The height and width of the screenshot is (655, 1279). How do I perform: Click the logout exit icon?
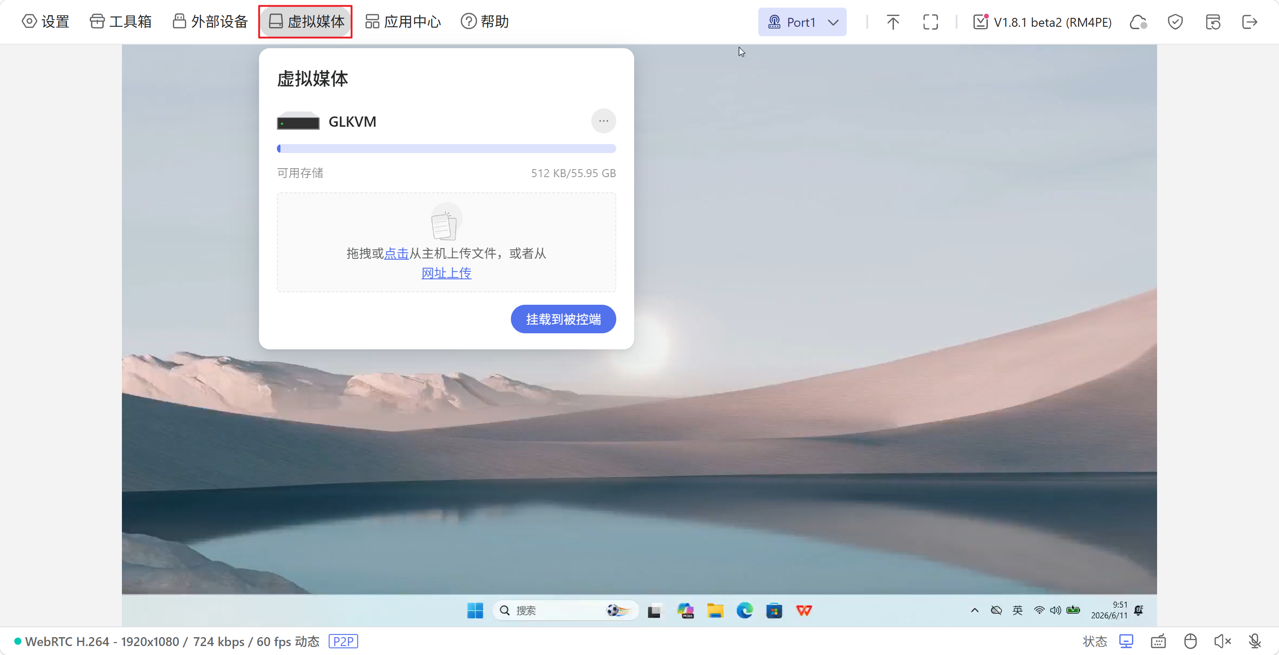1250,22
